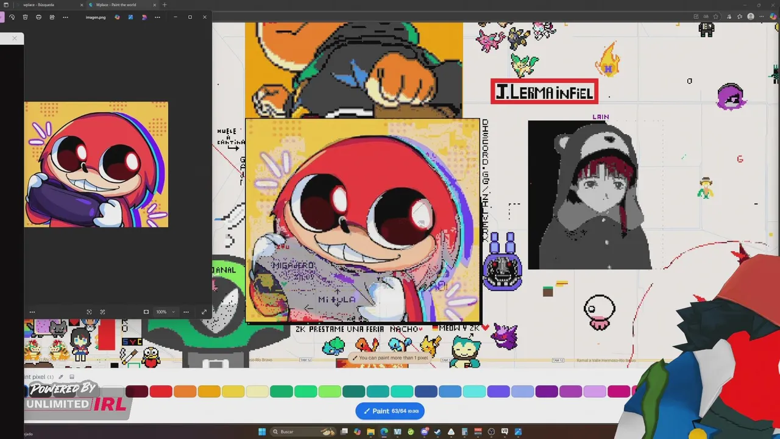Click the pencil icon next to 'Paint pixel'

(60, 377)
